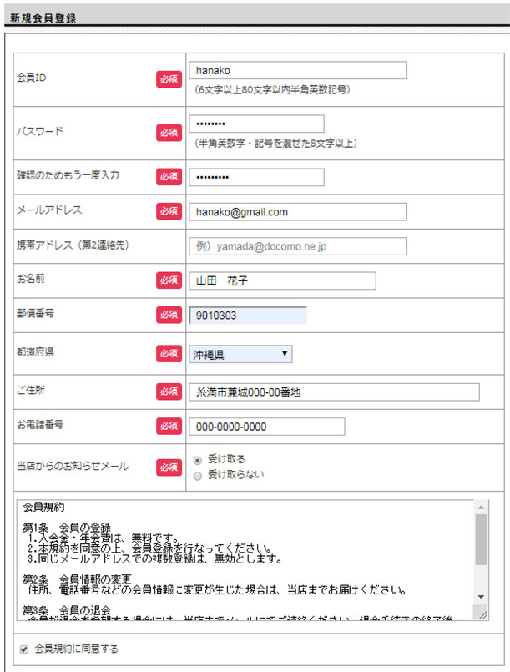Screen dimensions: 510x672
Task: Select the 郵便番号 field with 9010303
Action: [x=248, y=315]
